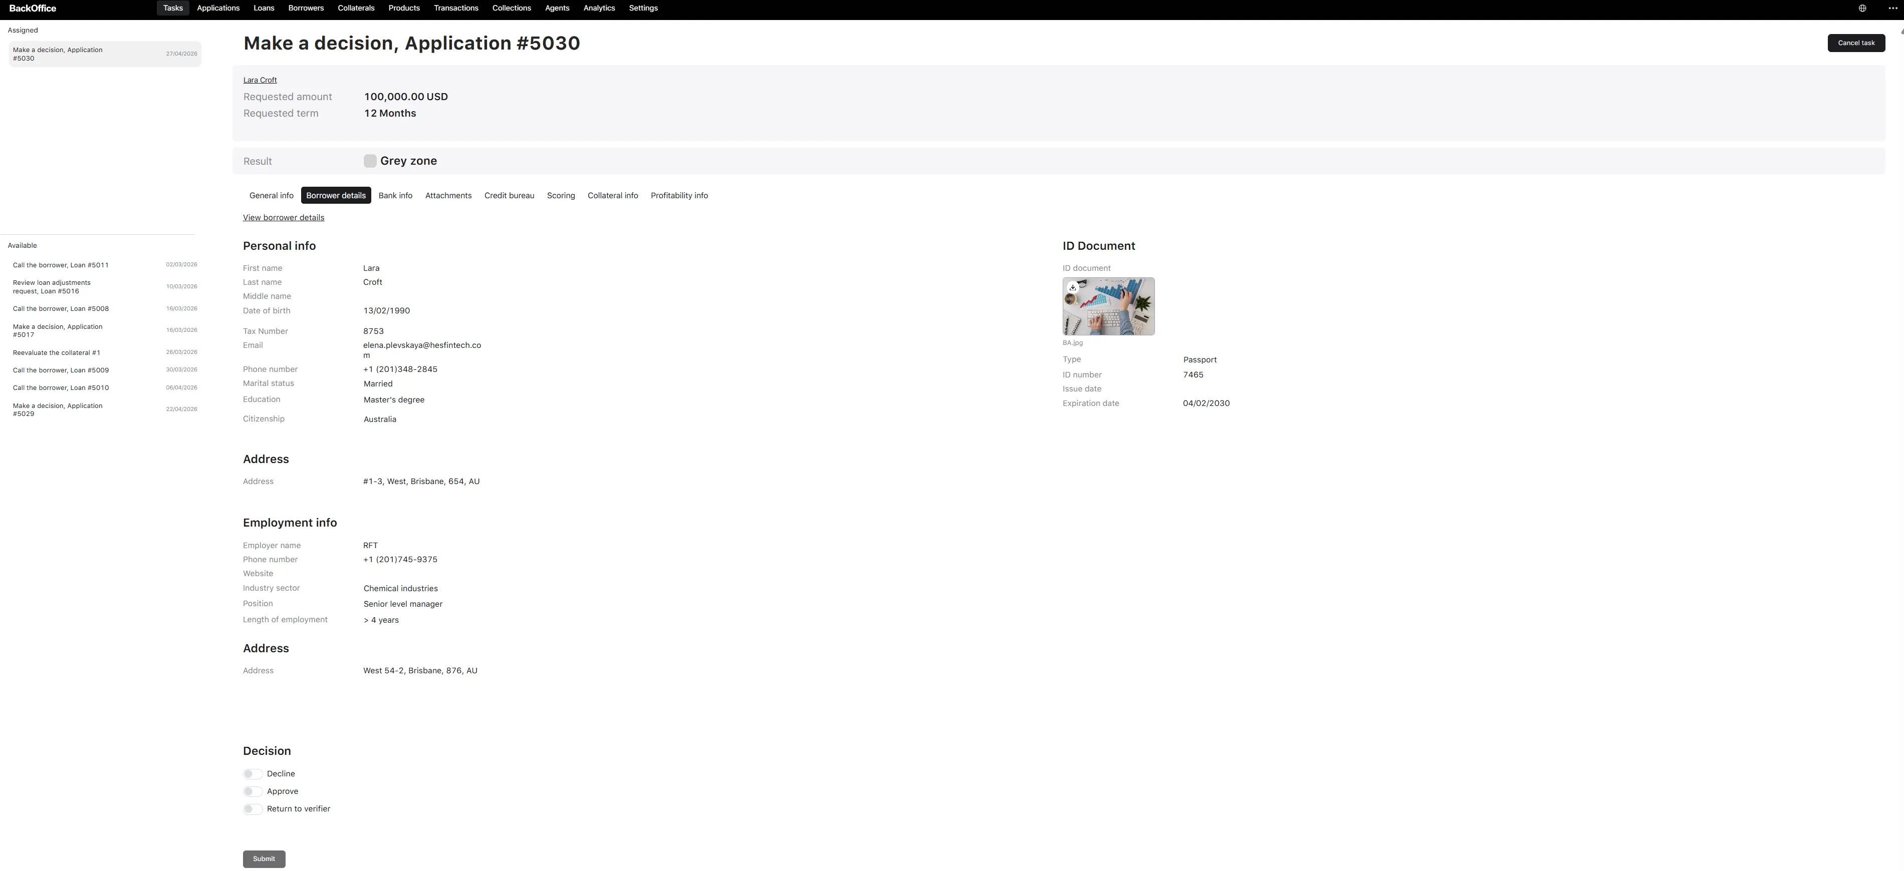The height and width of the screenshot is (871, 1904).
Task: Switch to the Credit bureau tab
Action: pyautogui.click(x=509, y=196)
